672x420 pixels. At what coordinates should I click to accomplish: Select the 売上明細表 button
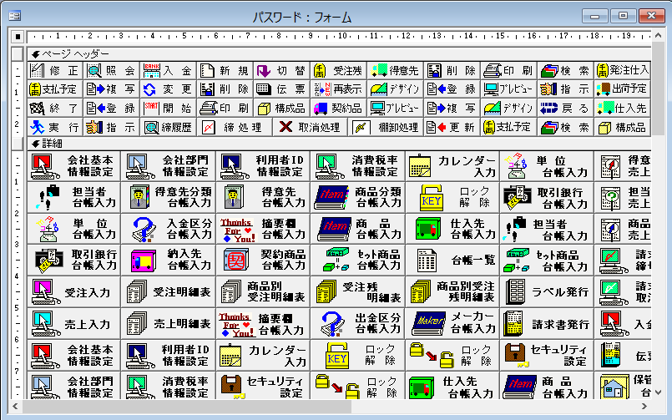pos(168,323)
